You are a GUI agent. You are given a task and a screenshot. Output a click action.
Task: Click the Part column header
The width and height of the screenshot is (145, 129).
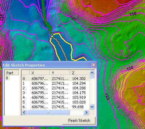click(12, 73)
